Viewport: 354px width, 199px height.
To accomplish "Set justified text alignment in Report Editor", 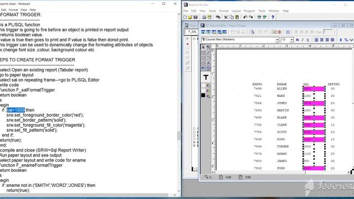I will pyautogui.click(x=332, y=40).
